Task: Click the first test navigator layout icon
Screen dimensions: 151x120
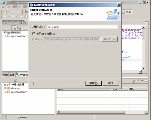Action: point(14,28)
